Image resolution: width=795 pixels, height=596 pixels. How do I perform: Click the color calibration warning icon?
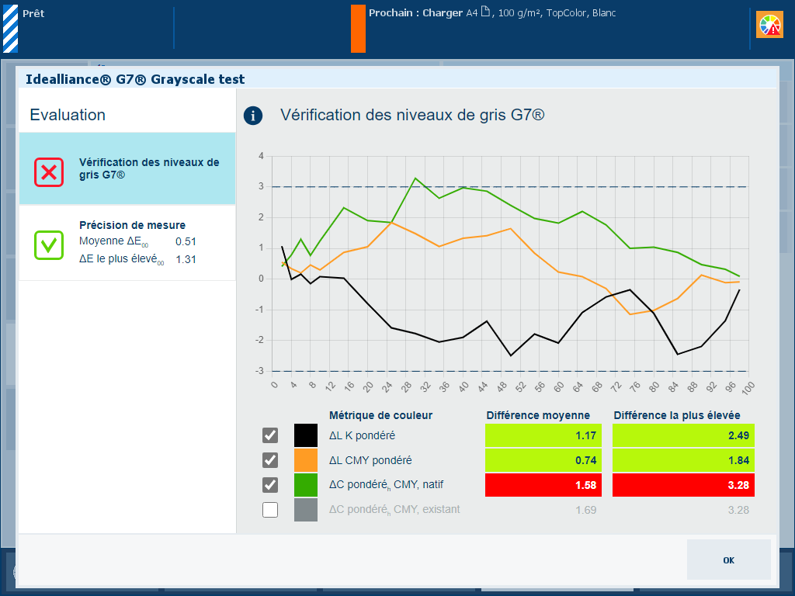pos(769,25)
